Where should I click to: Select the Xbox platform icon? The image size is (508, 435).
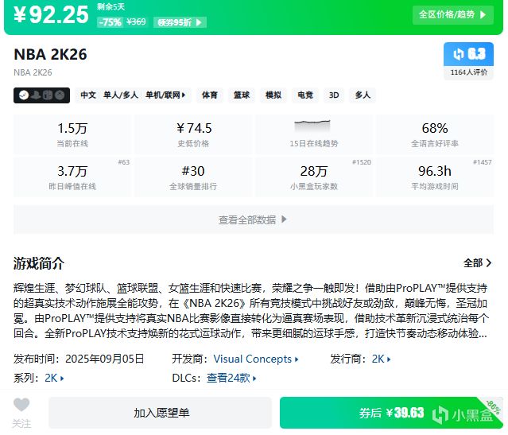pos(60,95)
